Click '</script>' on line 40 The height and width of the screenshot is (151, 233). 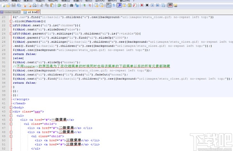point(21,99)
